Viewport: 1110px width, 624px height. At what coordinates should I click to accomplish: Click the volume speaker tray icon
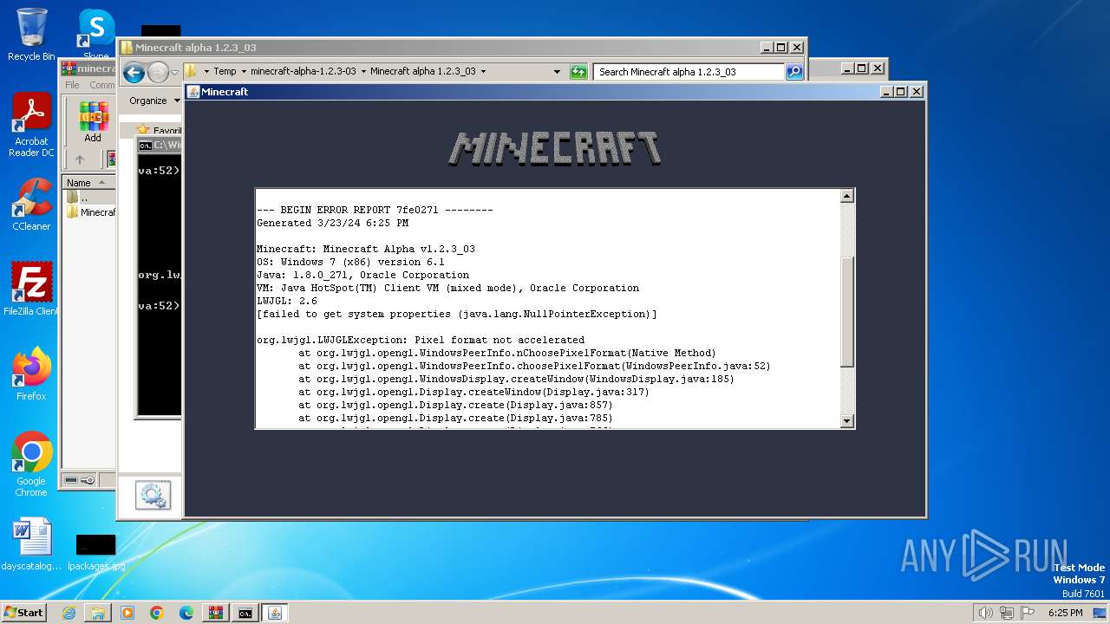pyautogui.click(x=985, y=613)
